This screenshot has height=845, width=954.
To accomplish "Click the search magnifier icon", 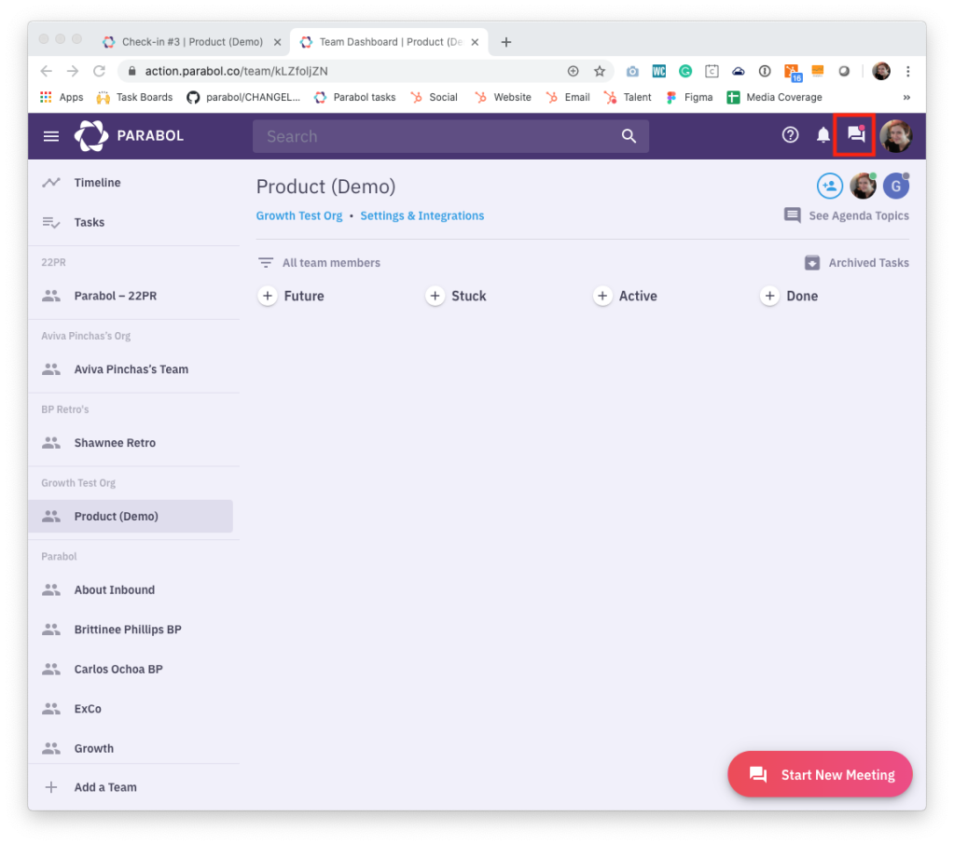I will tap(629, 136).
